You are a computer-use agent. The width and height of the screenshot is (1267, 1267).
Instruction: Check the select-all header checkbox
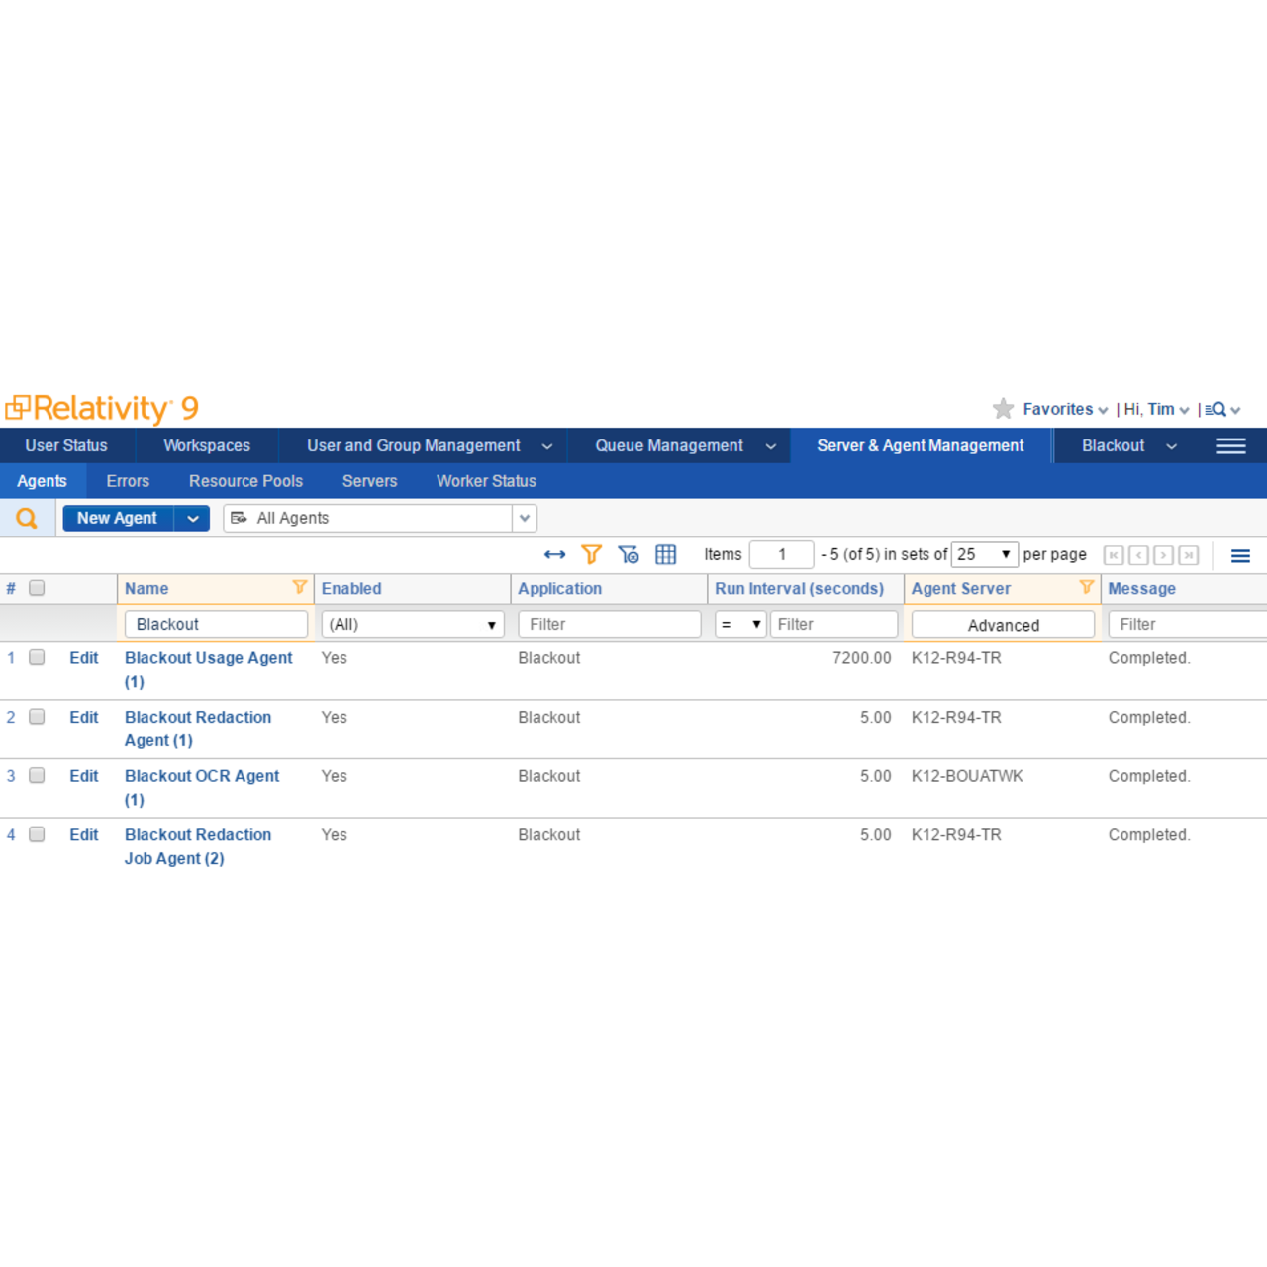(37, 588)
